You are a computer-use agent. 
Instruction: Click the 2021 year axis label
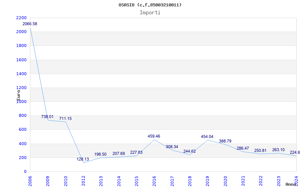tap(243, 181)
